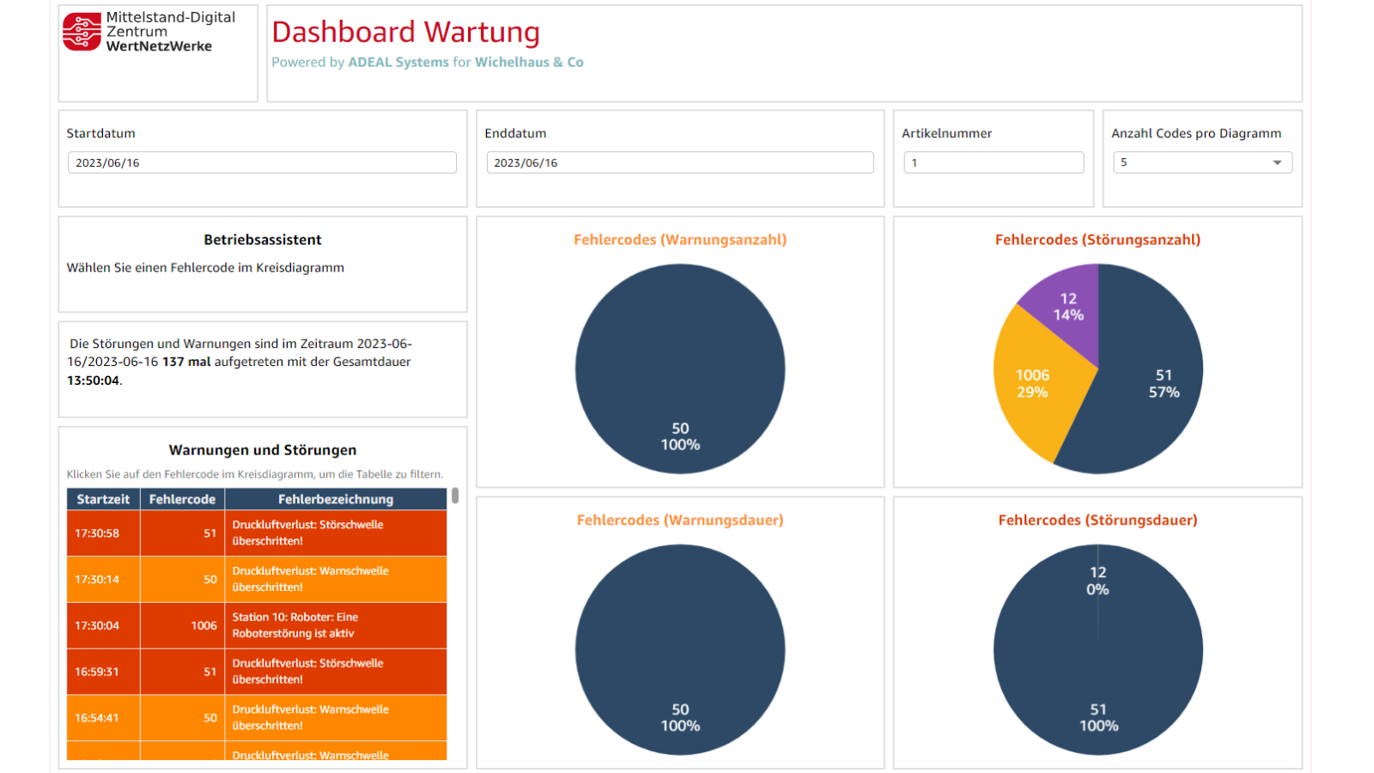Click the Warnungen und Störungen heading

[263, 450]
